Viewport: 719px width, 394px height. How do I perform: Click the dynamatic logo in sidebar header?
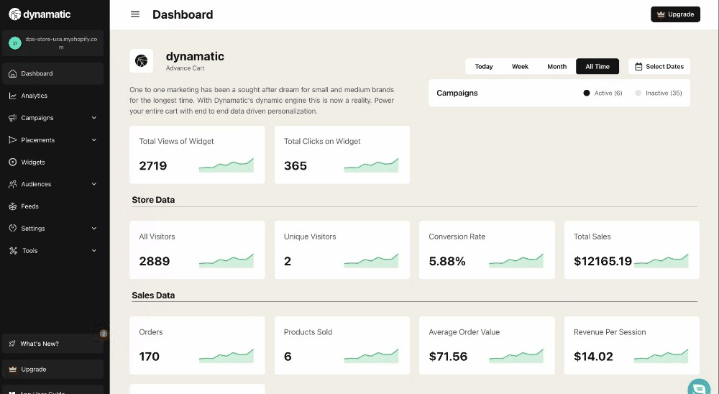click(40, 14)
